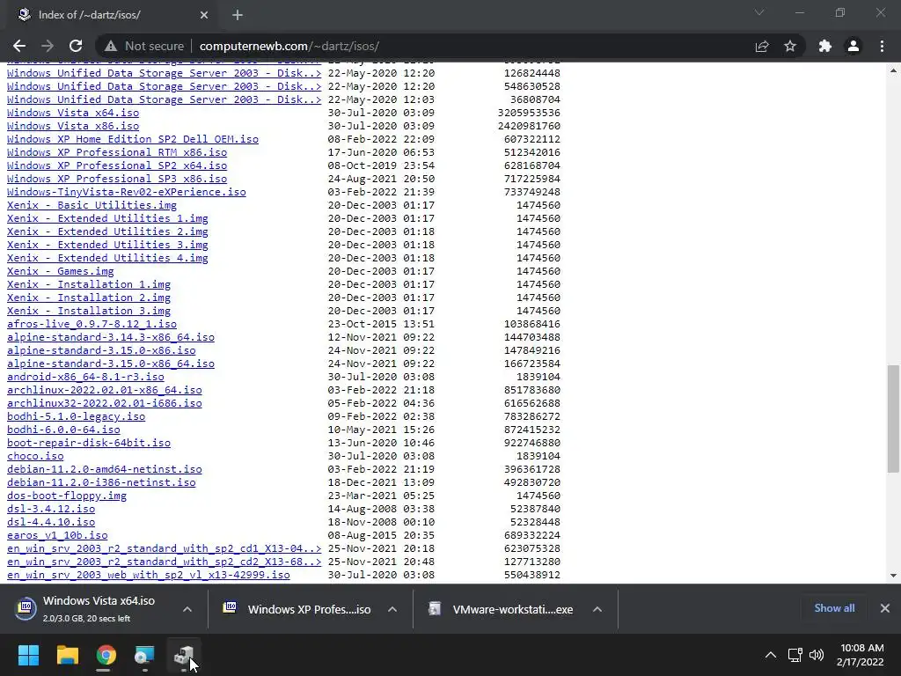Open the taskbar app beside Chrome
Viewport: 901px width, 676px height.
coord(145,655)
